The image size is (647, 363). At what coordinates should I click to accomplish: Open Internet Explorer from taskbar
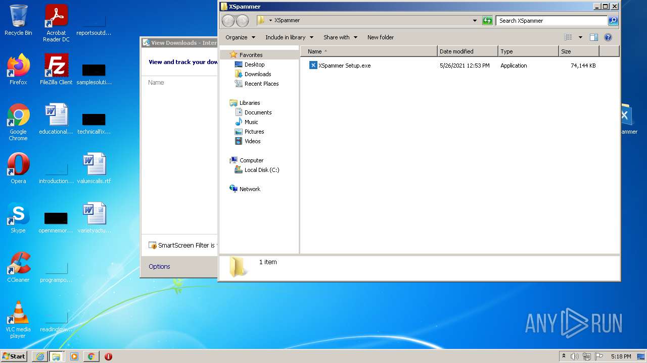coord(40,356)
